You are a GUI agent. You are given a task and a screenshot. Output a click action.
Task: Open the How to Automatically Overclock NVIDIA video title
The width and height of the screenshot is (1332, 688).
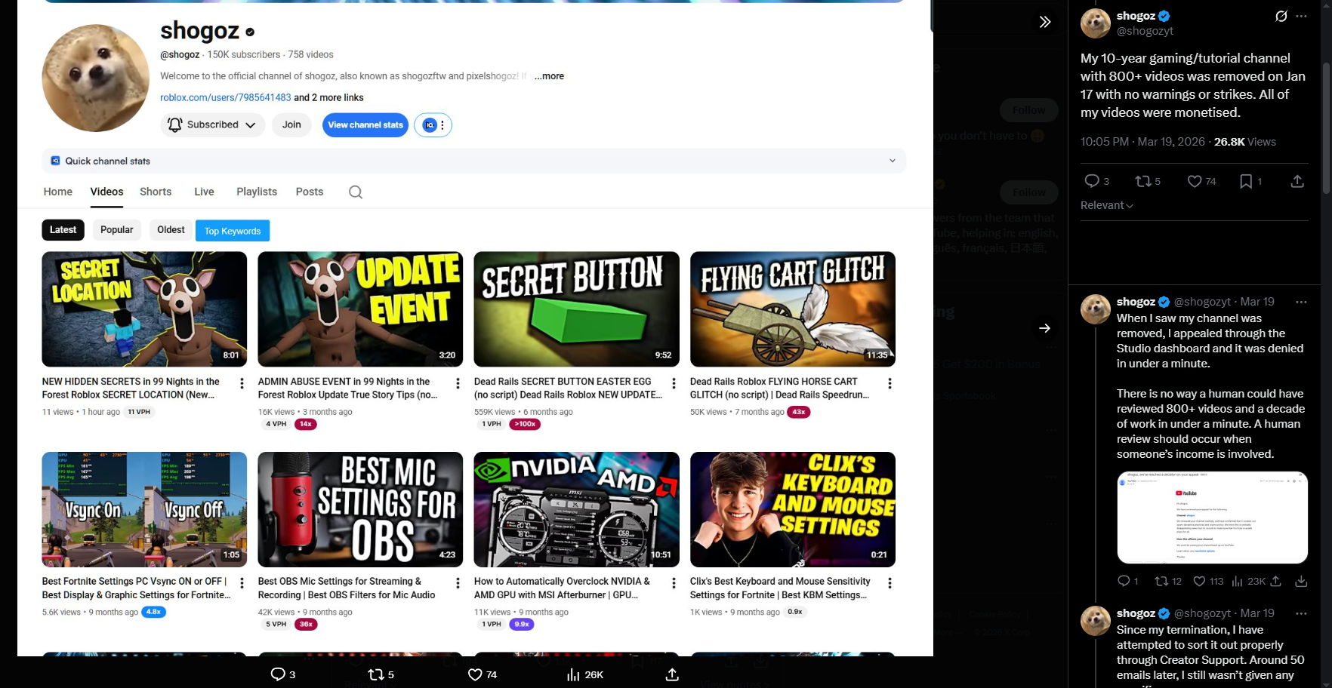pos(562,588)
